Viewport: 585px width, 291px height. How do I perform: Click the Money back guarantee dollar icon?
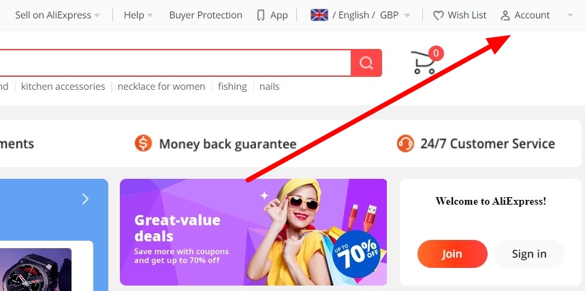(143, 143)
